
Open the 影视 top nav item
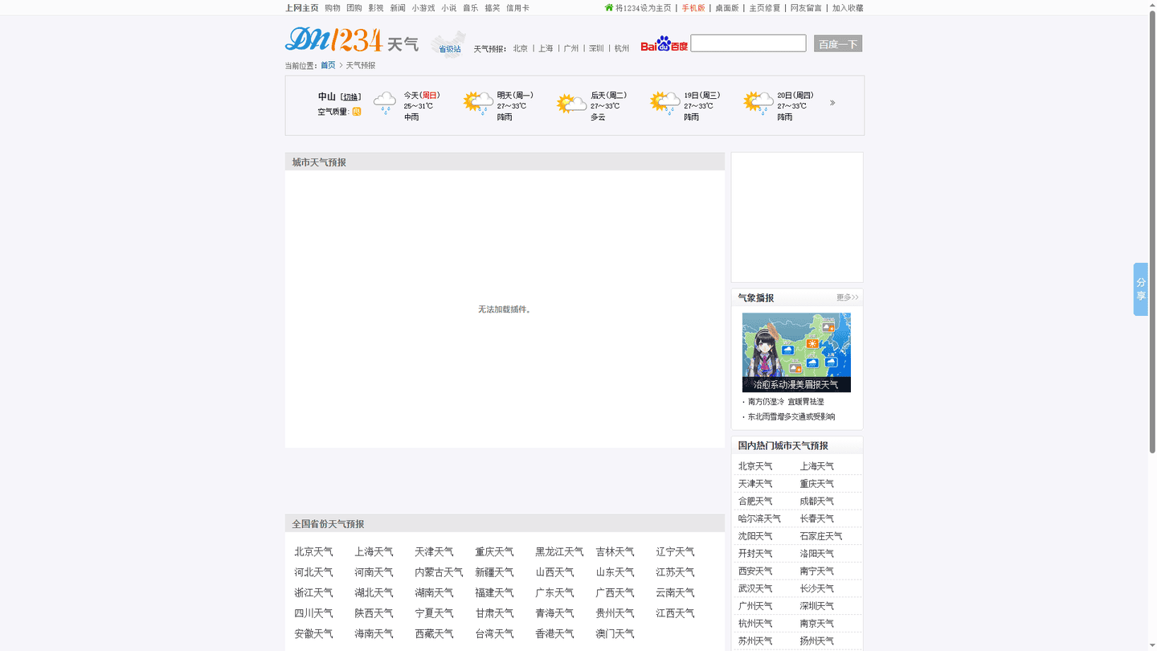376,8
